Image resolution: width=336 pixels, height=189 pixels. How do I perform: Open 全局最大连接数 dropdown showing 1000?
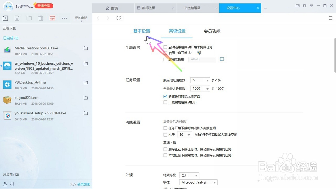[200, 88]
